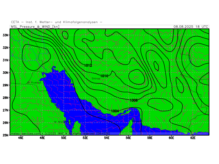Click the 26N latitude label
The height and width of the screenshot is (164, 219).
point(5,123)
